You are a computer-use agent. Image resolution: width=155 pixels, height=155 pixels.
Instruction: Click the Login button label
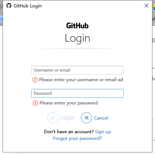pos(68,118)
